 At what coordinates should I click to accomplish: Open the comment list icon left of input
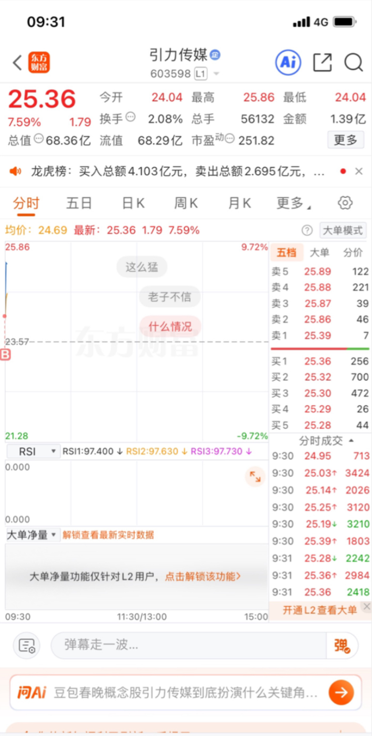[26, 645]
